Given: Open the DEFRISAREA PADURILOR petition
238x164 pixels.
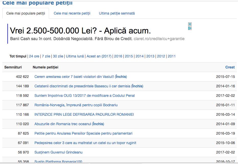Looking at the screenshot, I should (84, 114).
